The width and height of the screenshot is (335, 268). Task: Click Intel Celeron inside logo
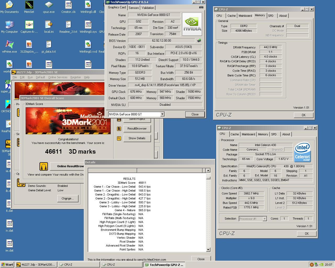(303, 152)
